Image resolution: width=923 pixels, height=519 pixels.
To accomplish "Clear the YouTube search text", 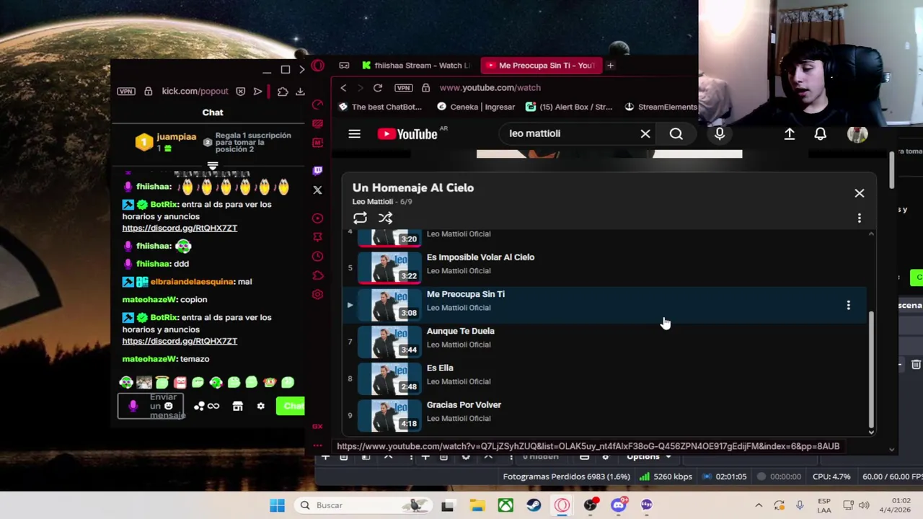I will (645, 133).
